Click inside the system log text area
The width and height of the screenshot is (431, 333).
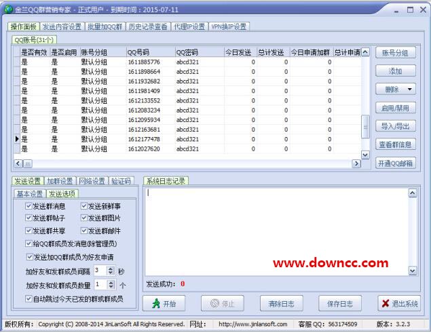coord(276,232)
